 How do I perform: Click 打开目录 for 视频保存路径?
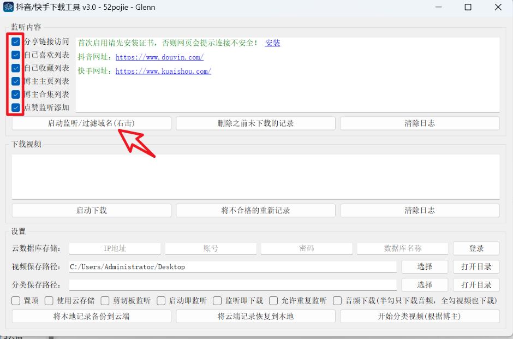(476, 267)
